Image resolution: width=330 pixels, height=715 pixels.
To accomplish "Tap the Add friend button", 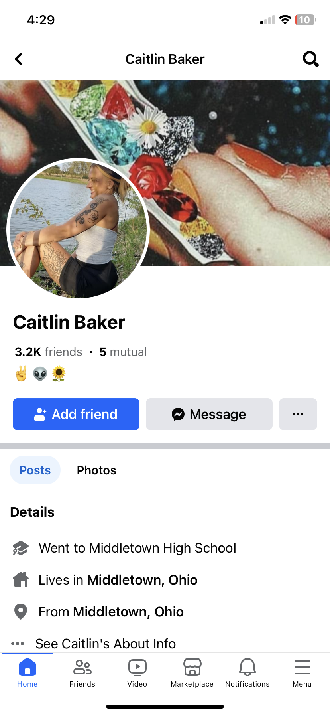I will pos(76,414).
